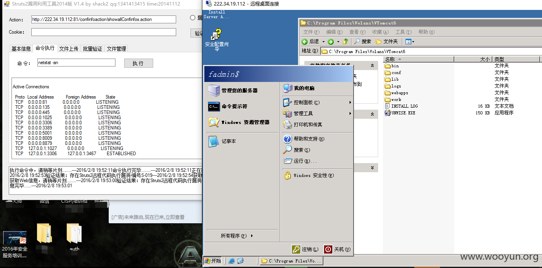Expand 所有程序 in Start menu
Screen dimensions: 542x268
pos(237,236)
